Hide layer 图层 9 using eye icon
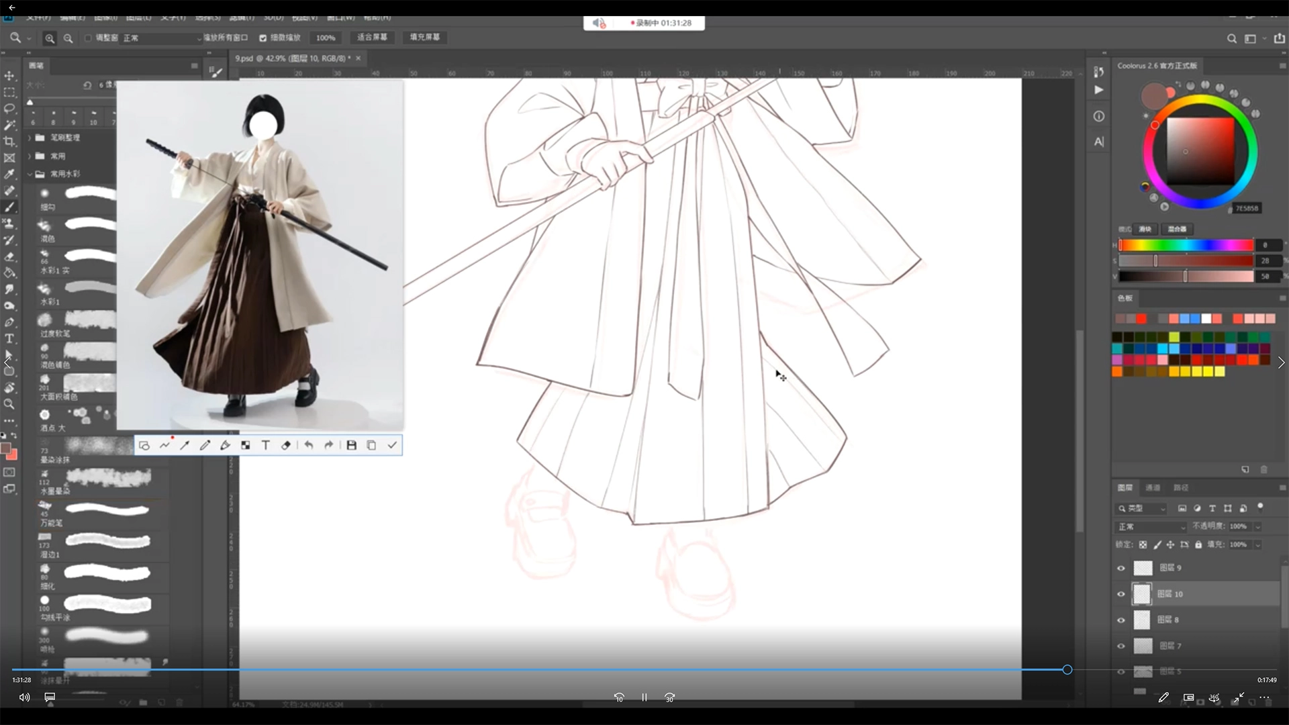Screen dimensions: 1289x725 [x=1120, y=568]
